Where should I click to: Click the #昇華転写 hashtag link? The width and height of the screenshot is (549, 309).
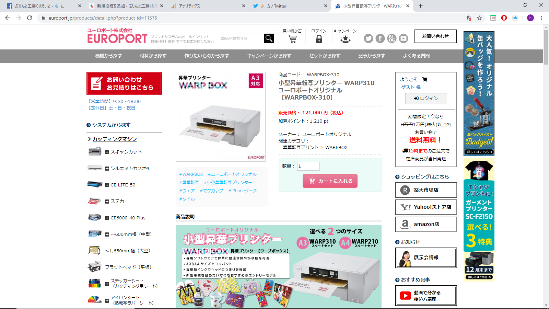coord(189,183)
